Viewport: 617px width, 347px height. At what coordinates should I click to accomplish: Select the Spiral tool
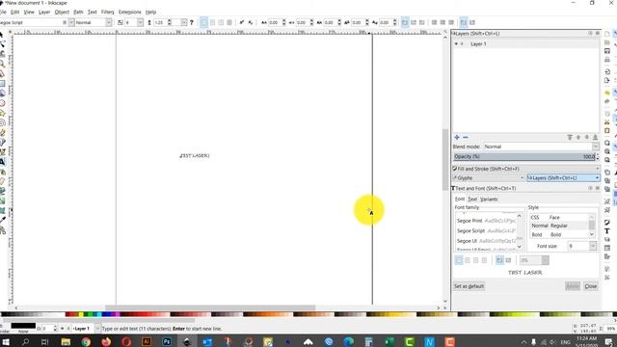[2, 122]
